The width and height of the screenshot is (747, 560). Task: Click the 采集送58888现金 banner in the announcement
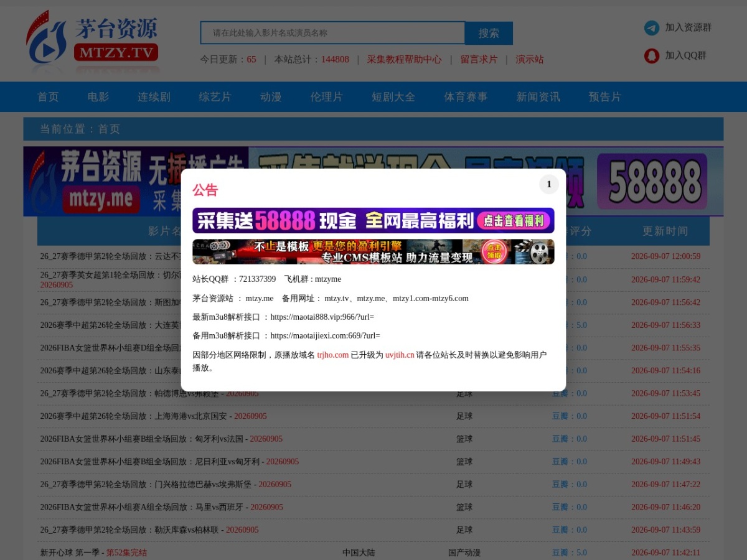[374, 220]
